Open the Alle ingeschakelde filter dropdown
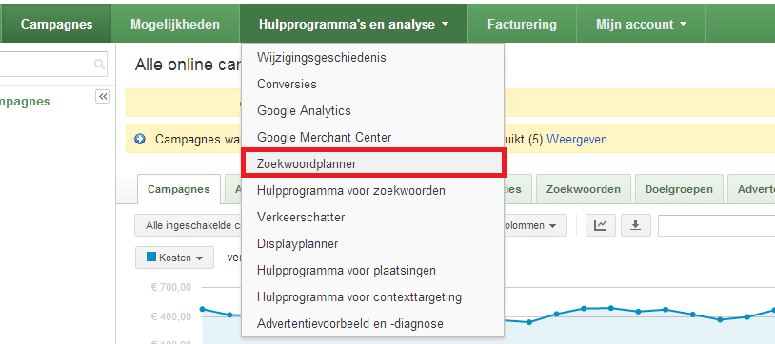This screenshot has width=775, height=344. 188,225
